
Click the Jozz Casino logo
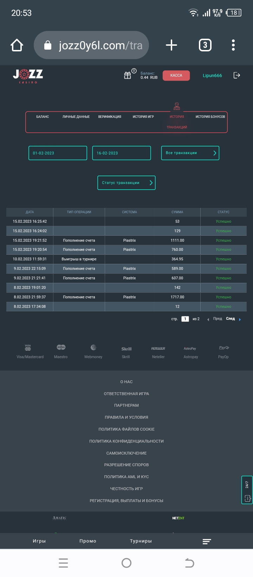point(28,76)
